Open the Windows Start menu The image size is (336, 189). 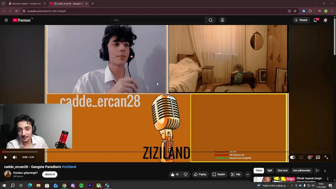[x=4, y=186]
